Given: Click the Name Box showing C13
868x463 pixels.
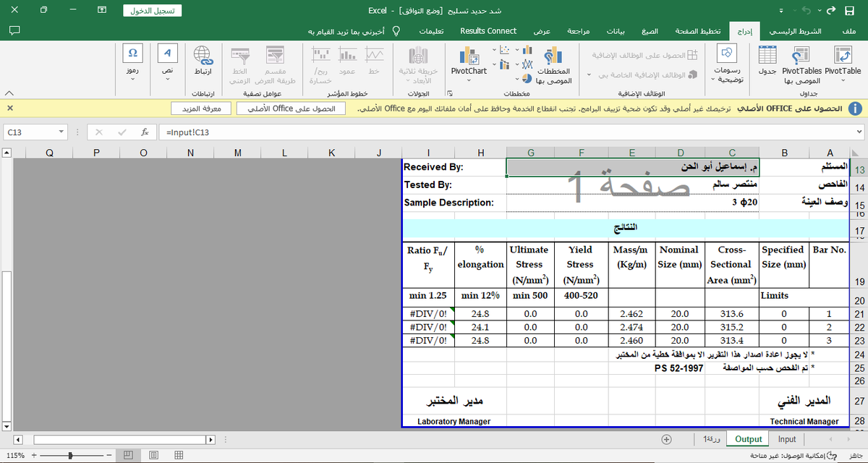Looking at the screenshot, I should pos(30,132).
